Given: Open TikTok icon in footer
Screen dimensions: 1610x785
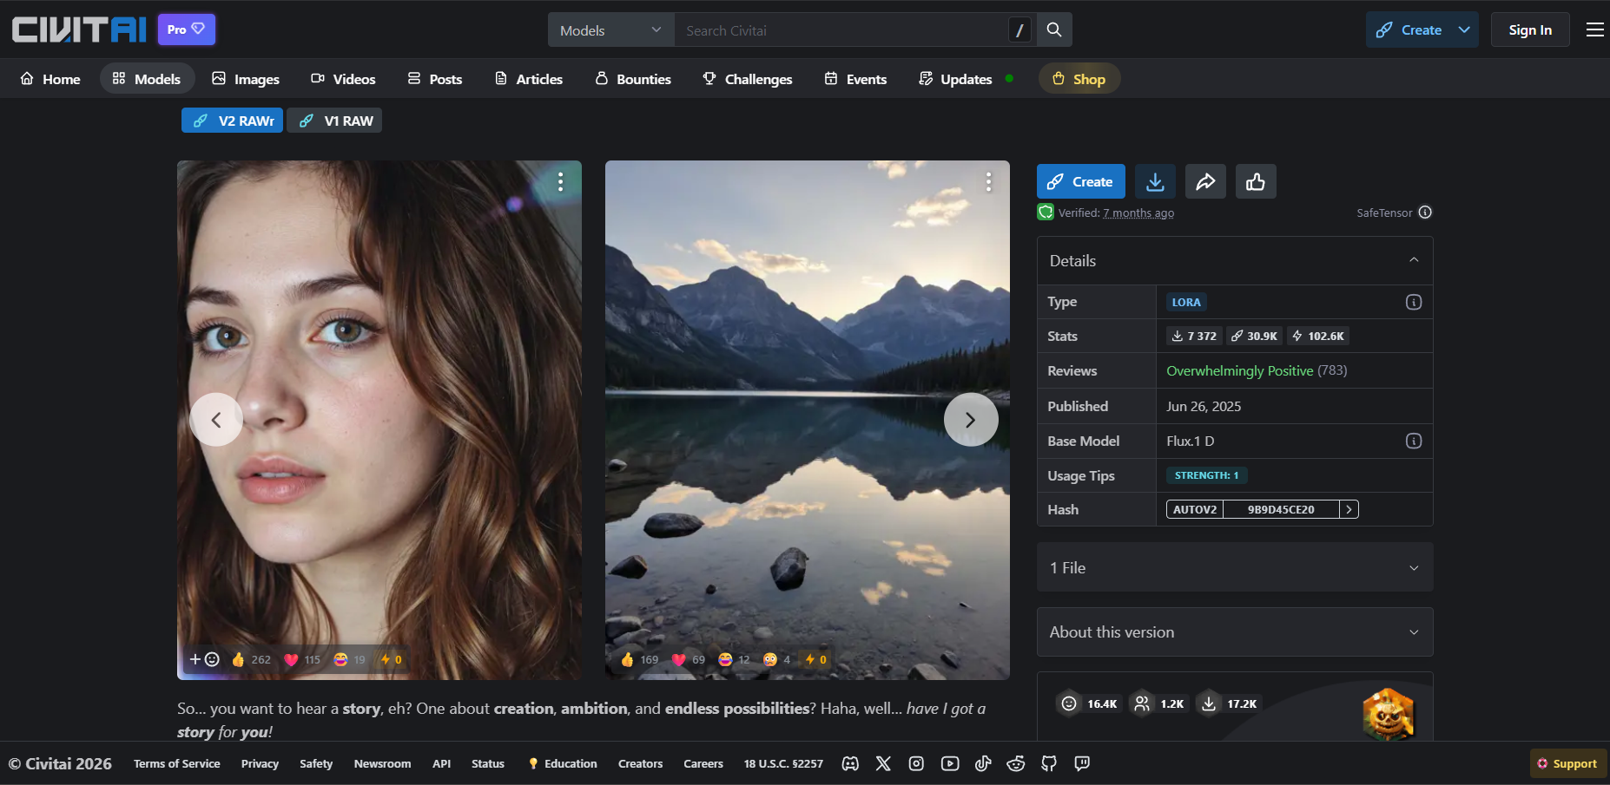Looking at the screenshot, I should 983,763.
